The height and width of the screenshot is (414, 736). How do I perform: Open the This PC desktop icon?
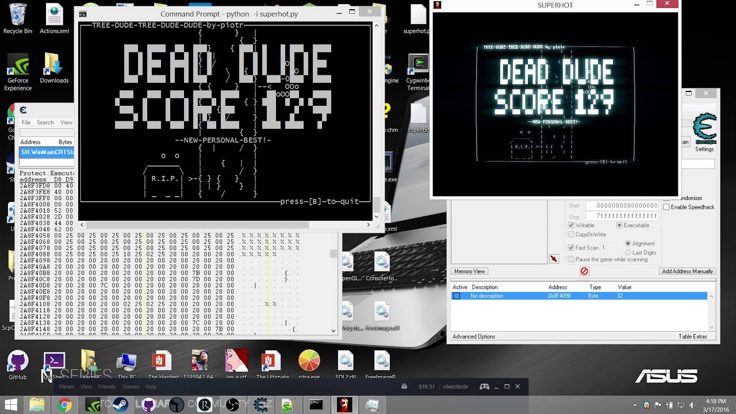point(126,365)
